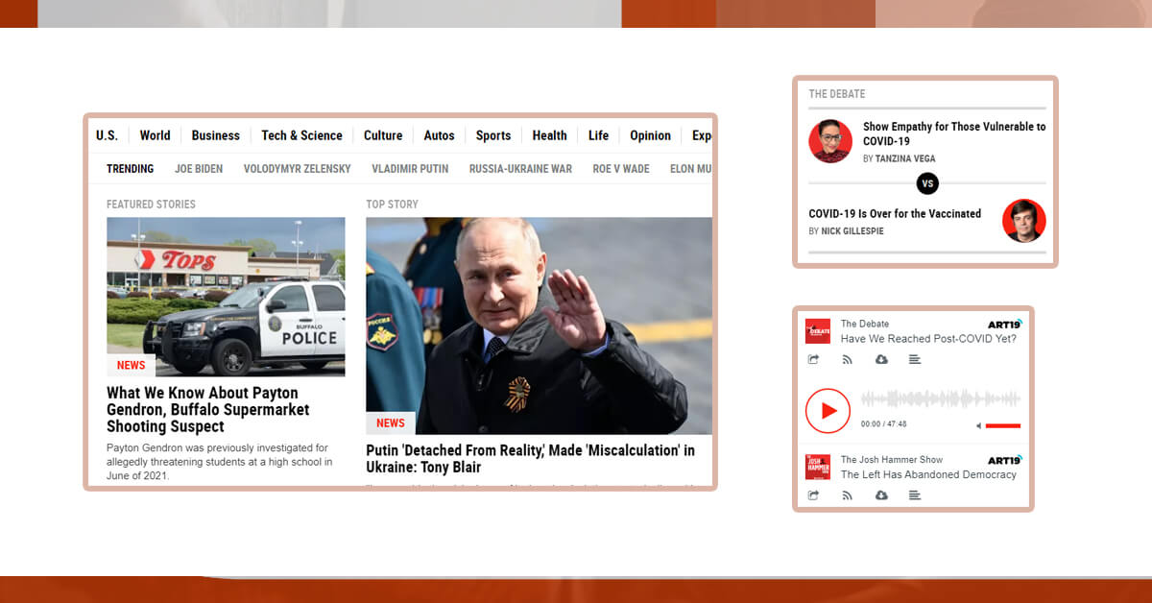Viewport: 1152px width, 603px height.
Task: View Roe v Wade trending topic
Action: [x=621, y=169]
